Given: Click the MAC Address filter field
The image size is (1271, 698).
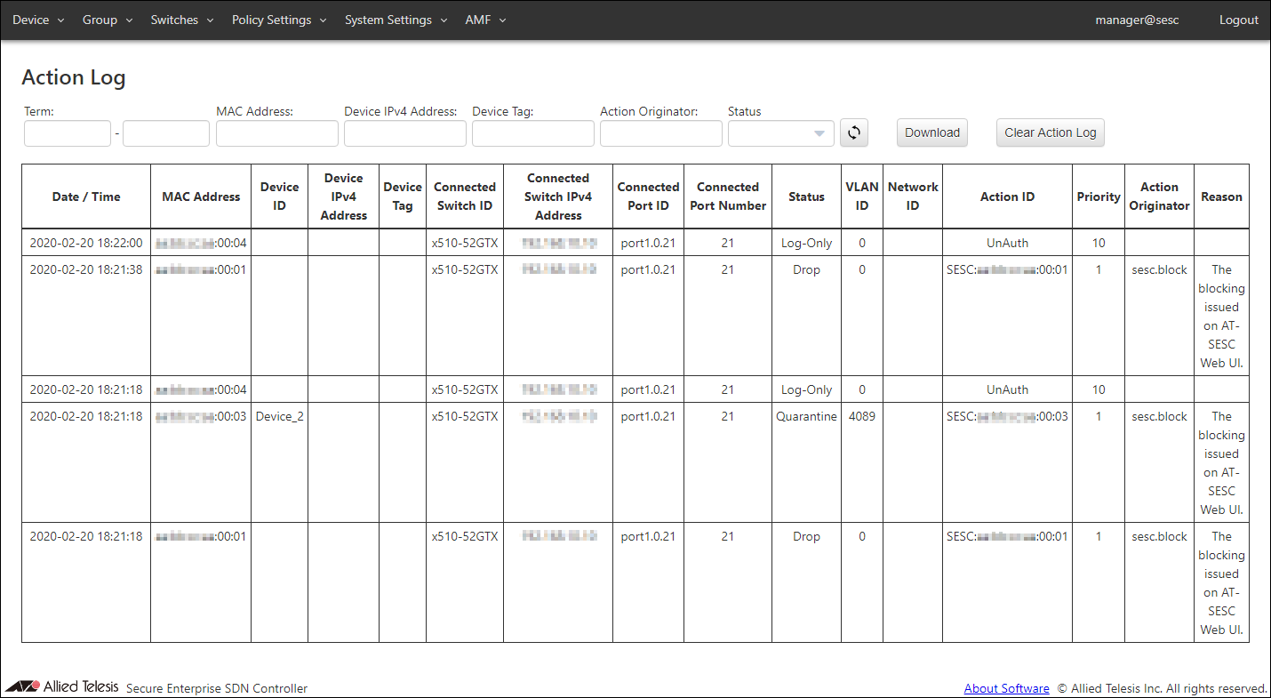Looking at the screenshot, I should pyautogui.click(x=277, y=133).
